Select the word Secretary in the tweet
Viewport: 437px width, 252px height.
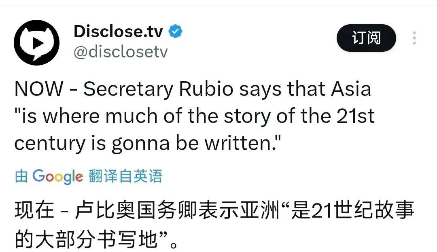point(128,89)
